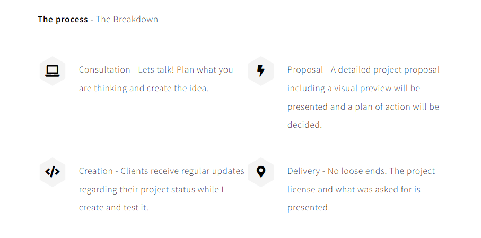
Task: Click the line 'are thinking and create the idea.'
Action: (x=144, y=89)
